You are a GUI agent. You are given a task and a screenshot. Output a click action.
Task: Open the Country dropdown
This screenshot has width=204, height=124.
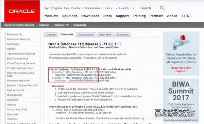(77, 8)
